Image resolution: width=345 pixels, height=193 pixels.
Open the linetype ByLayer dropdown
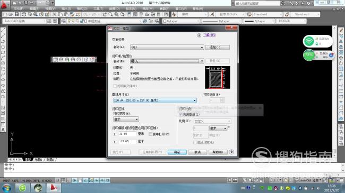[x=221, y=21]
